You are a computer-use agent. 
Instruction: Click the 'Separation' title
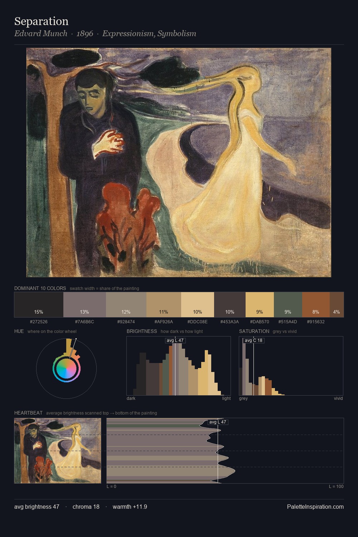click(x=42, y=21)
